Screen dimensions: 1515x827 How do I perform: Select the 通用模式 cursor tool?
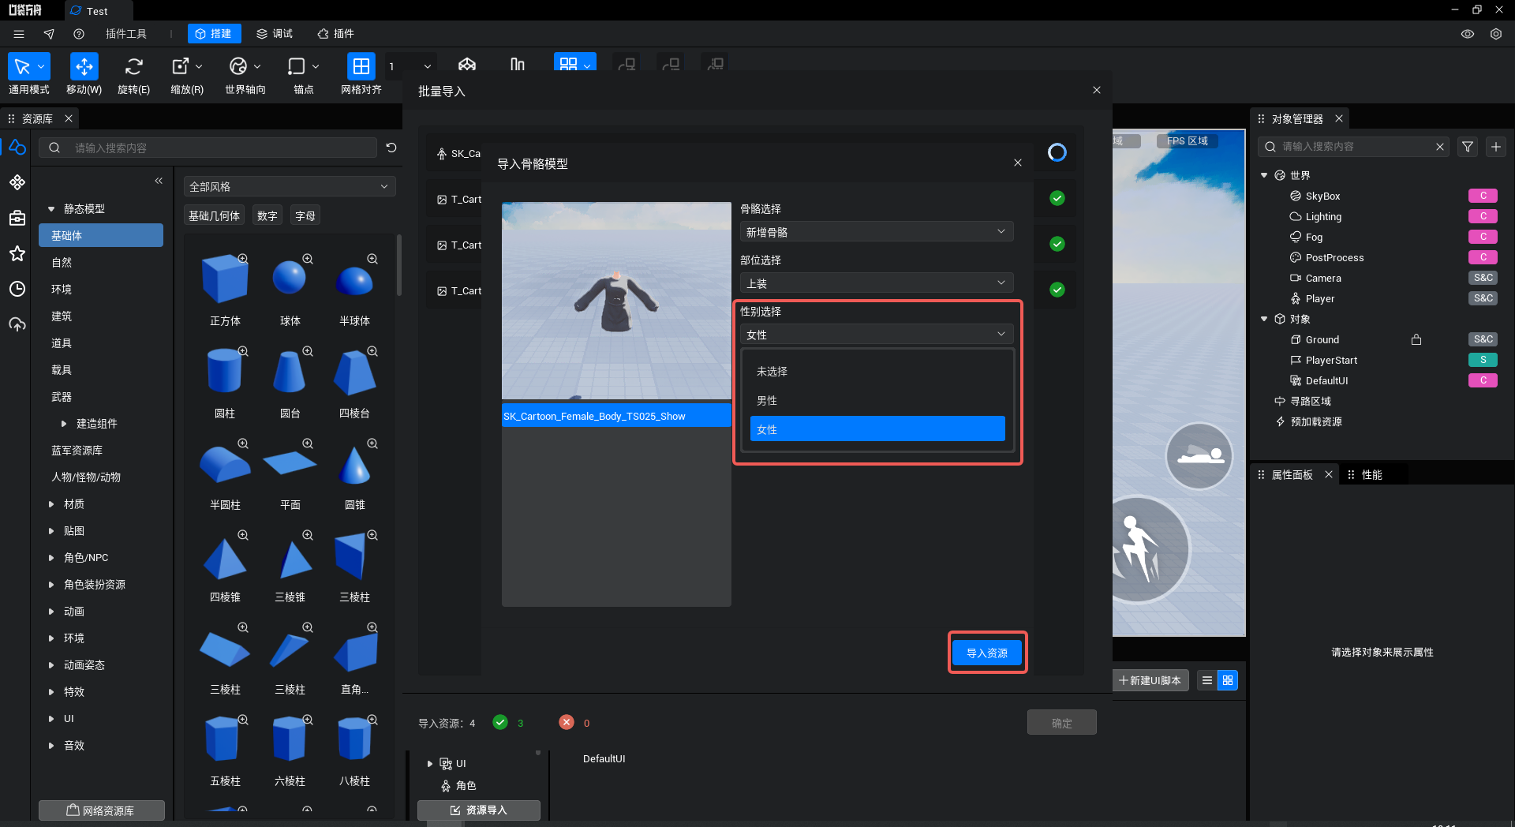click(28, 74)
